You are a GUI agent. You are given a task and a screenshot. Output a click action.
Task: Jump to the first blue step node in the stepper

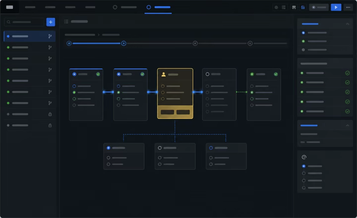point(69,43)
